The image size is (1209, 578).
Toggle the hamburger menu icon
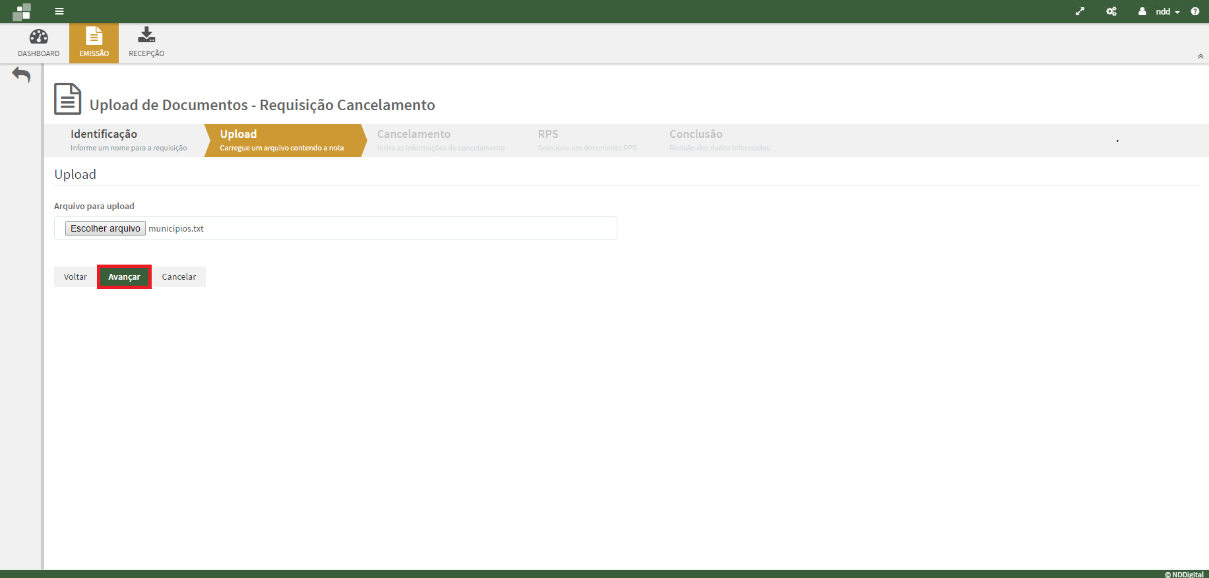[59, 11]
